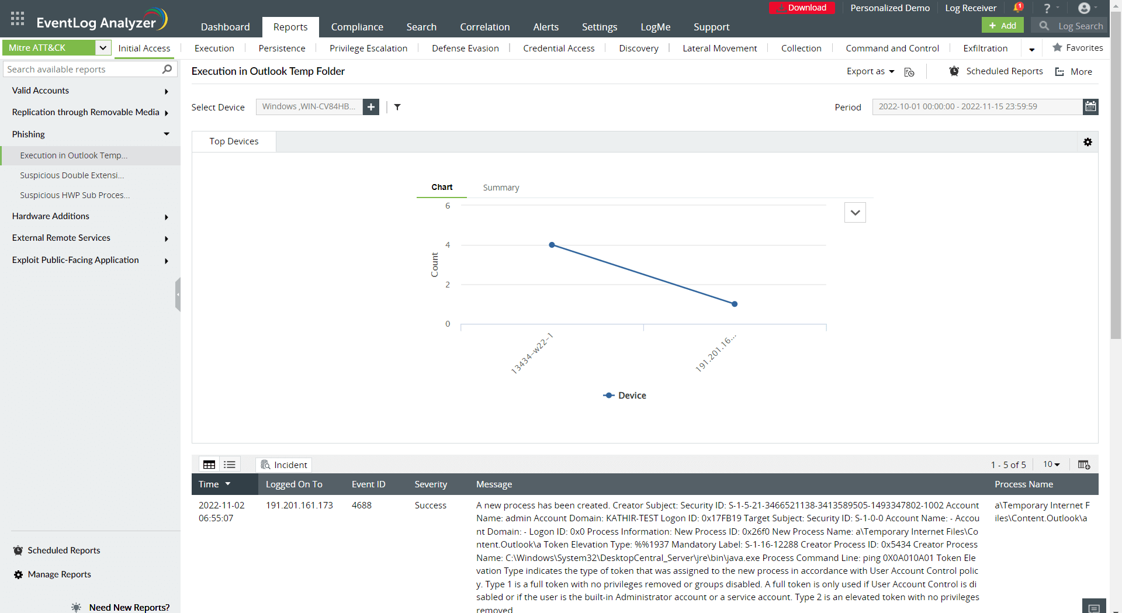Select the Credential Access tactic
The image size is (1122, 613).
[x=559, y=48]
